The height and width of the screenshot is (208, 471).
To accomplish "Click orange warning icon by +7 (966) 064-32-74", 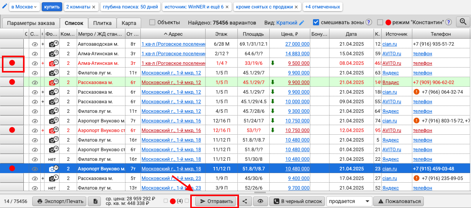I will [x=417, y=92].
